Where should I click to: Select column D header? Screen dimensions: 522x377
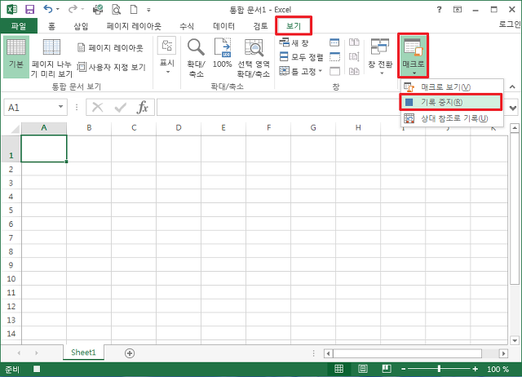(x=179, y=128)
